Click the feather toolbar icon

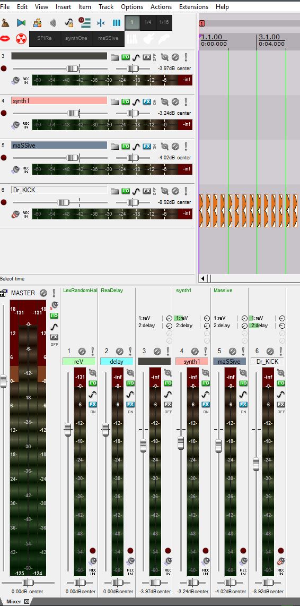[x=164, y=39]
